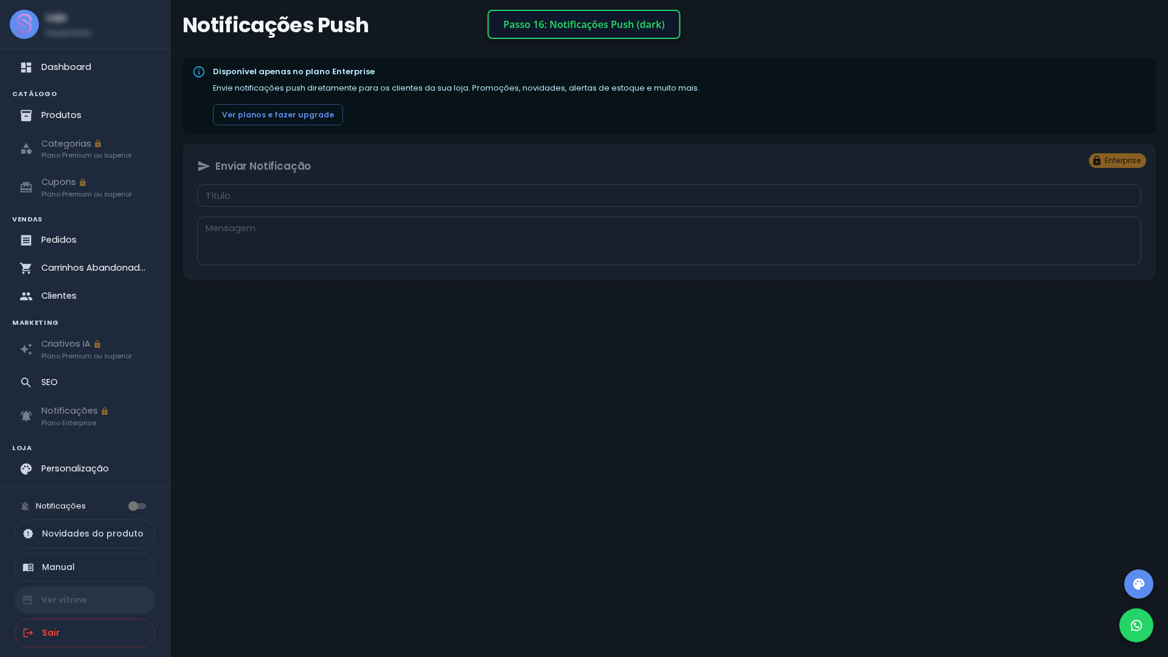Select locked Categorias menu item
This screenshot has height=657, width=1168.
coord(85,149)
